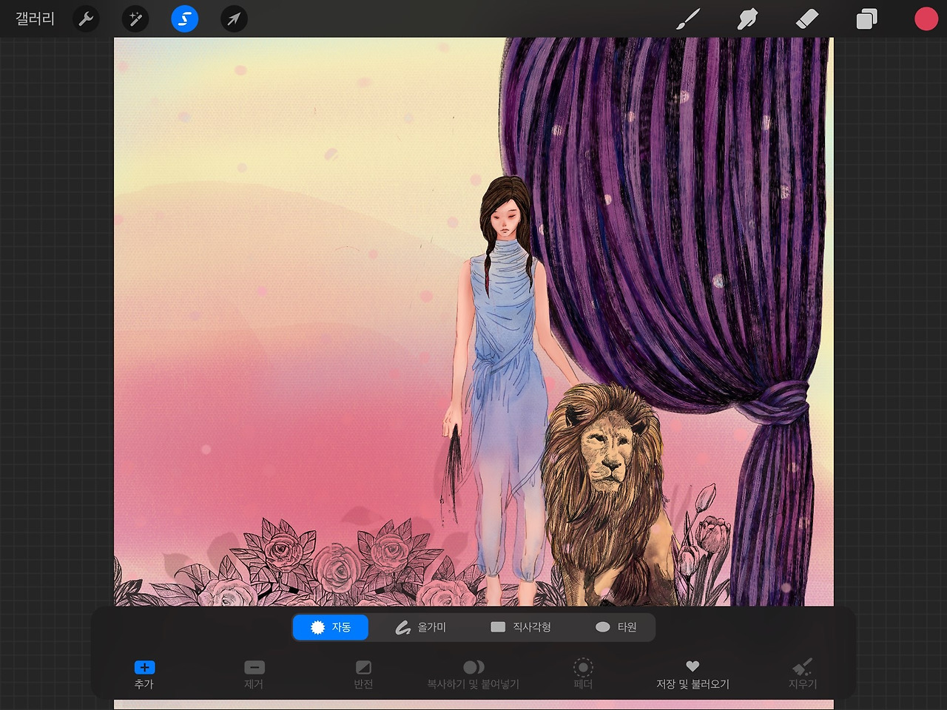Select the Eraser tool
The height and width of the screenshot is (710, 947).
pyautogui.click(x=807, y=19)
